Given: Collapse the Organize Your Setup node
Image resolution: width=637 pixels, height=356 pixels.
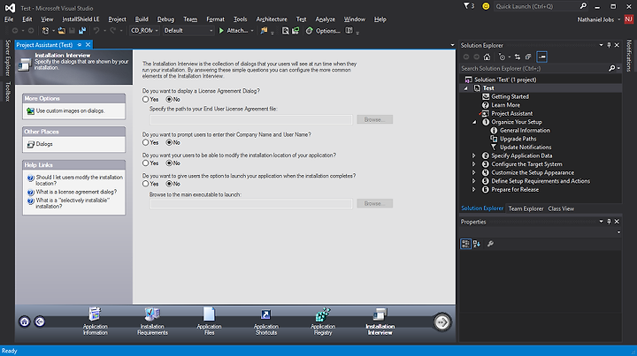Looking at the screenshot, I should [x=474, y=122].
